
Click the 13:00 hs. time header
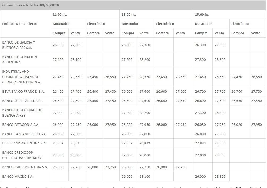[x=128, y=14]
